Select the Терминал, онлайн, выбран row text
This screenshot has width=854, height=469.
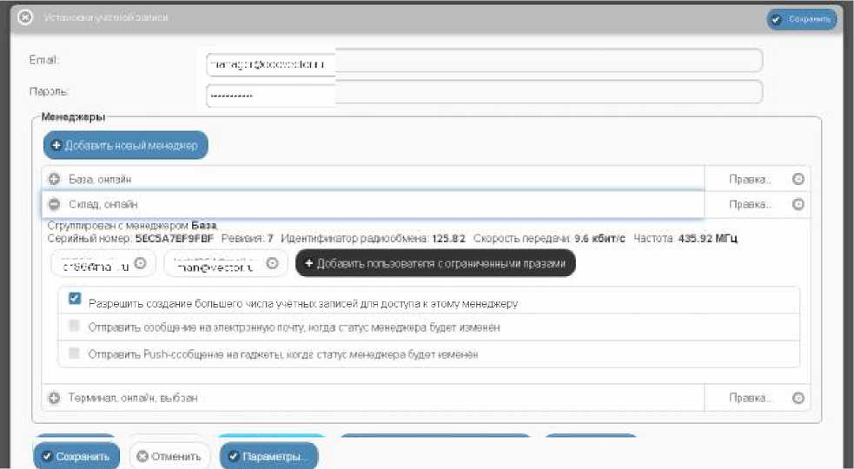(133, 398)
